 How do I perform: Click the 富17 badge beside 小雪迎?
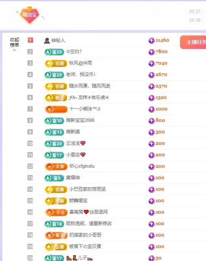[54, 155]
